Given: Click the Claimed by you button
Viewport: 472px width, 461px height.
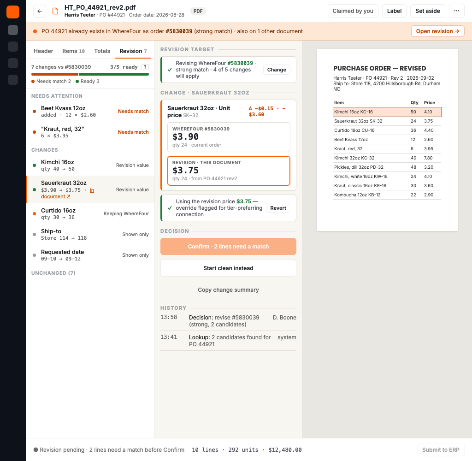Looking at the screenshot, I should pos(353,11).
